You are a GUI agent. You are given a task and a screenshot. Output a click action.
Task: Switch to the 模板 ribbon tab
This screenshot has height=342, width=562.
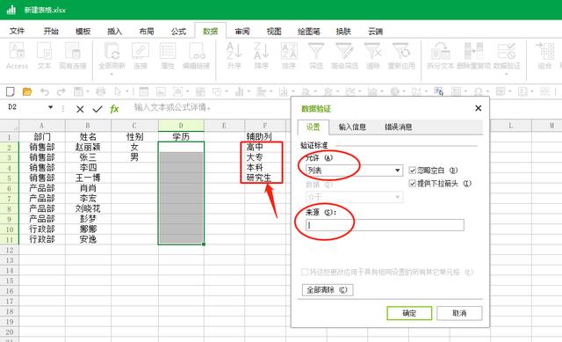pos(83,32)
